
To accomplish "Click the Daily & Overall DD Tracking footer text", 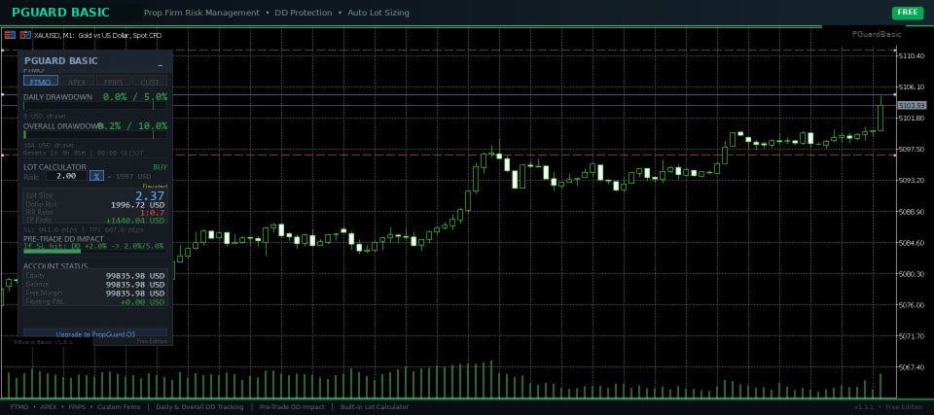I will click(x=199, y=407).
